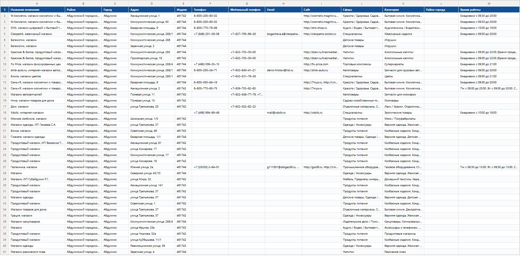Select column A by its letter header

(37, 3)
